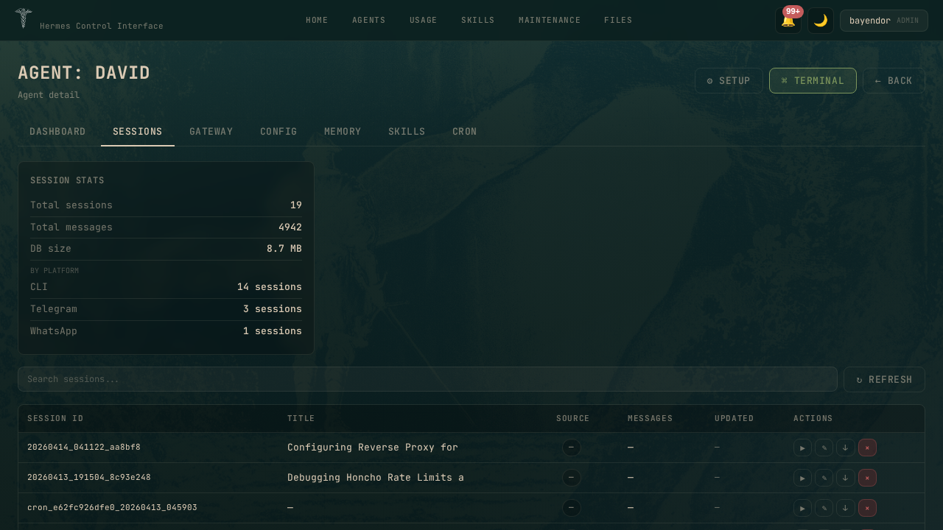Go back using the Back button
Screen dimensions: 943x530
click(x=894, y=81)
